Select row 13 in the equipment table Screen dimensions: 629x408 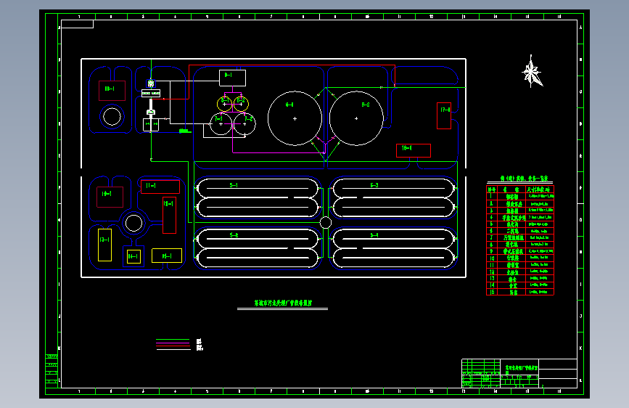tap(520, 278)
